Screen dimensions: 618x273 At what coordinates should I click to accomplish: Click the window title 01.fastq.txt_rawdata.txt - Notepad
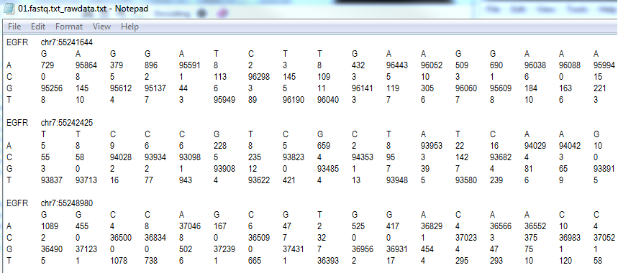coord(83,8)
